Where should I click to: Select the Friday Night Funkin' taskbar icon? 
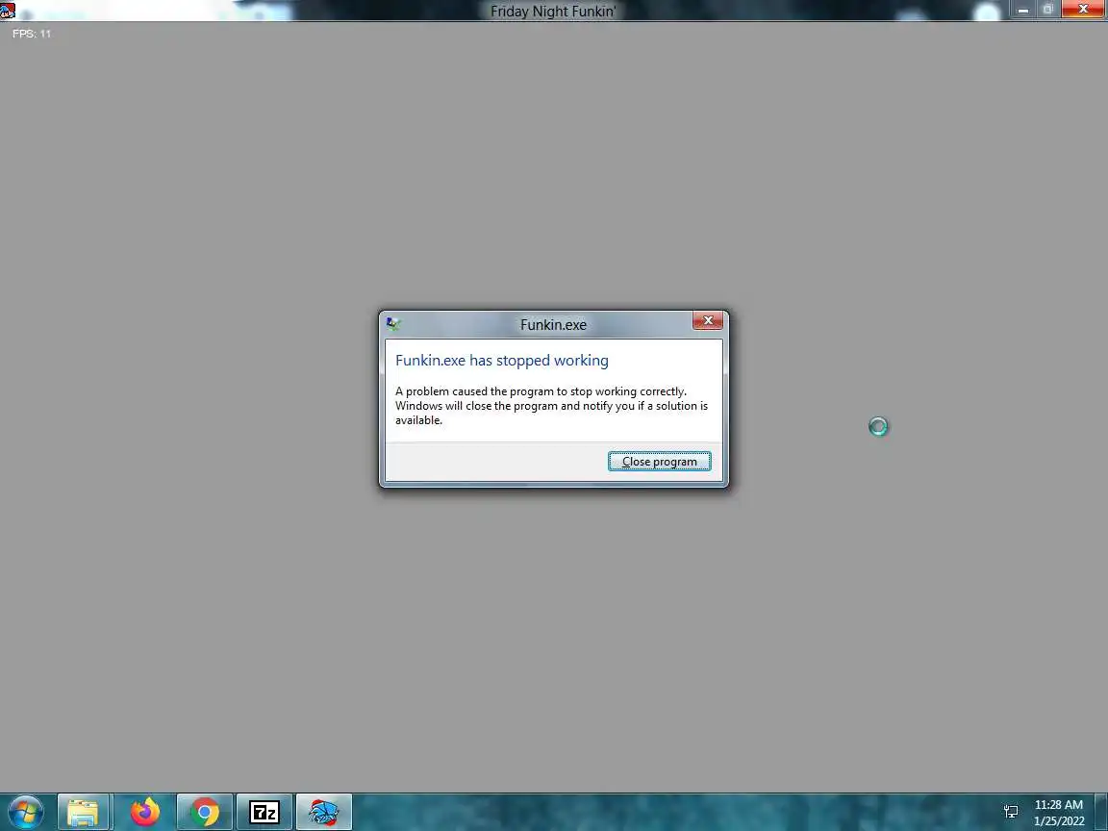(323, 812)
